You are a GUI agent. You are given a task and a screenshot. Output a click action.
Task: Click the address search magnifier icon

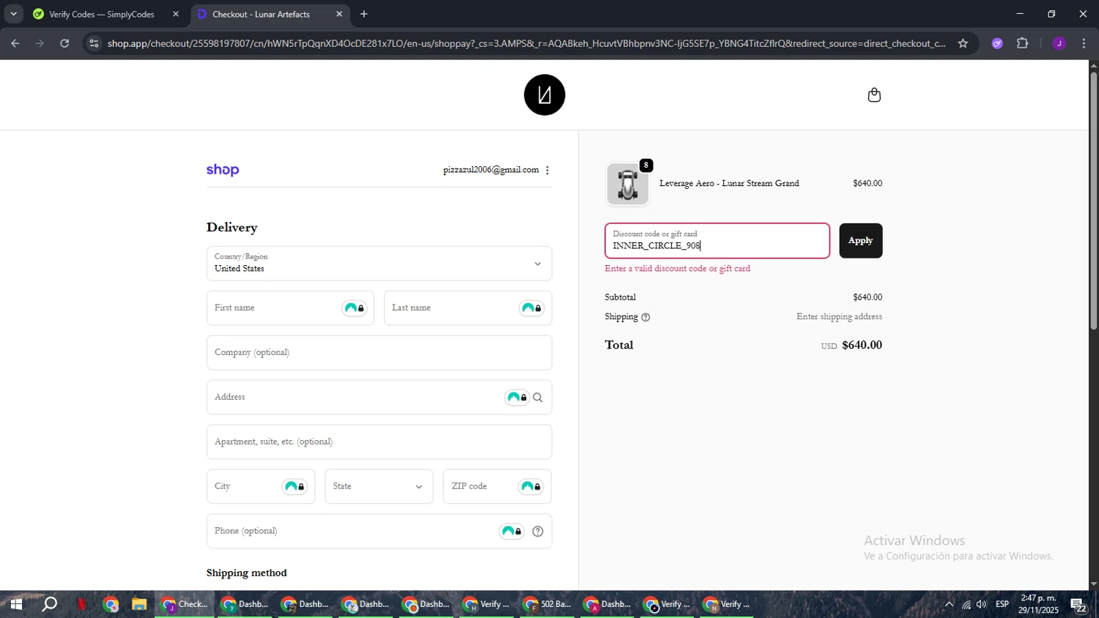click(538, 398)
